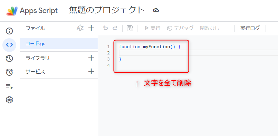Add a service with plus button
The image size is (278, 136).
(91, 72)
